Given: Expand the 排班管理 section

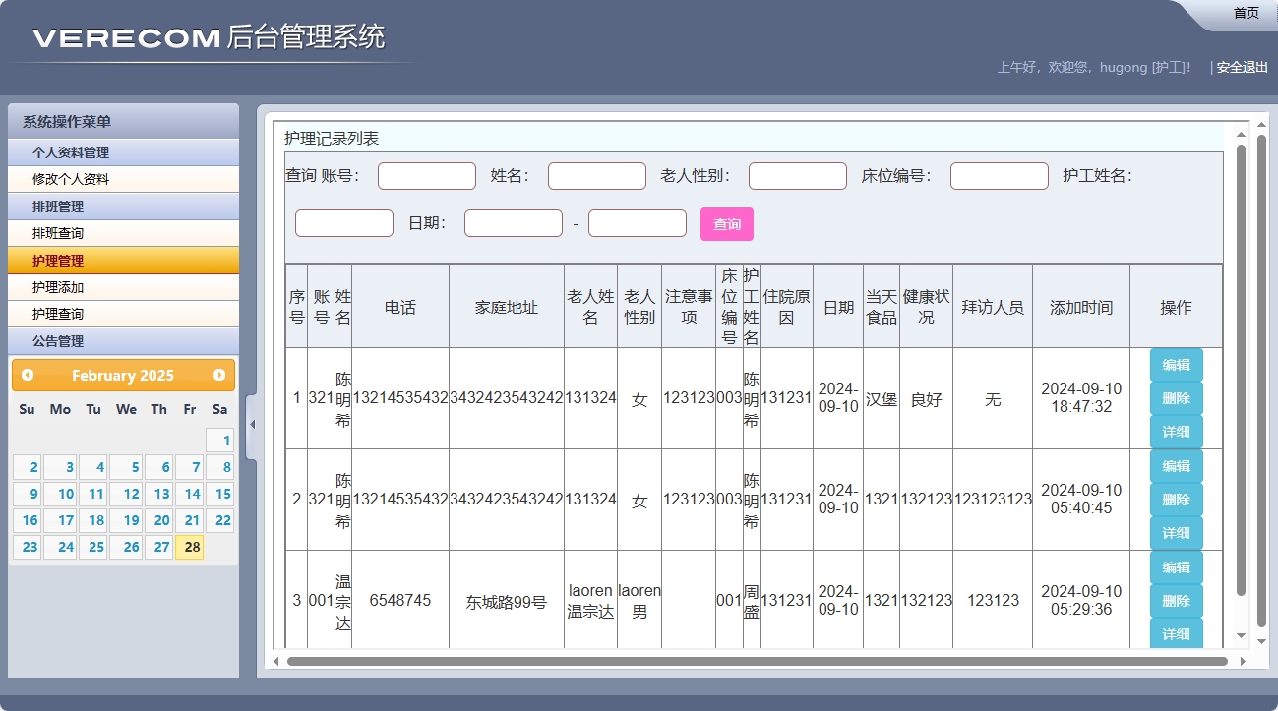Looking at the screenshot, I should (123, 207).
